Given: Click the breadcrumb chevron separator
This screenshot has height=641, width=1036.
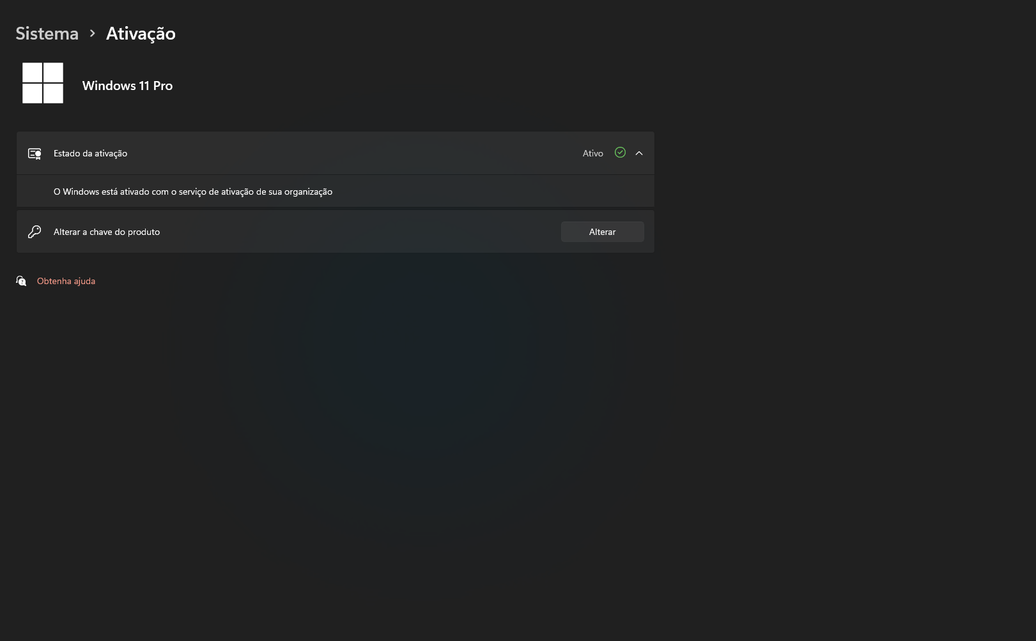Looking at the screenshot, I should click(x=92, y=33).
